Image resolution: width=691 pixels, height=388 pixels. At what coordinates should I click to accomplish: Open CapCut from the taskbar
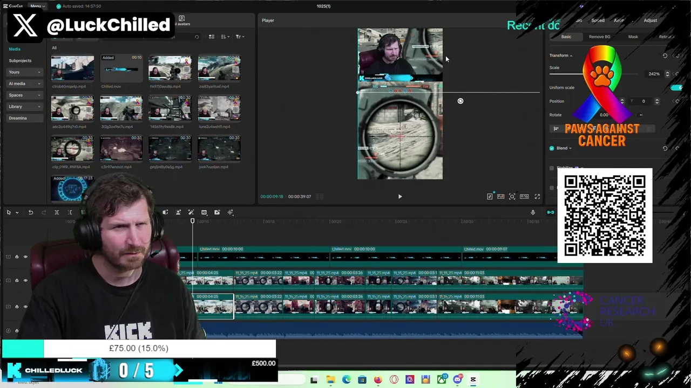(x=473, y=380)
